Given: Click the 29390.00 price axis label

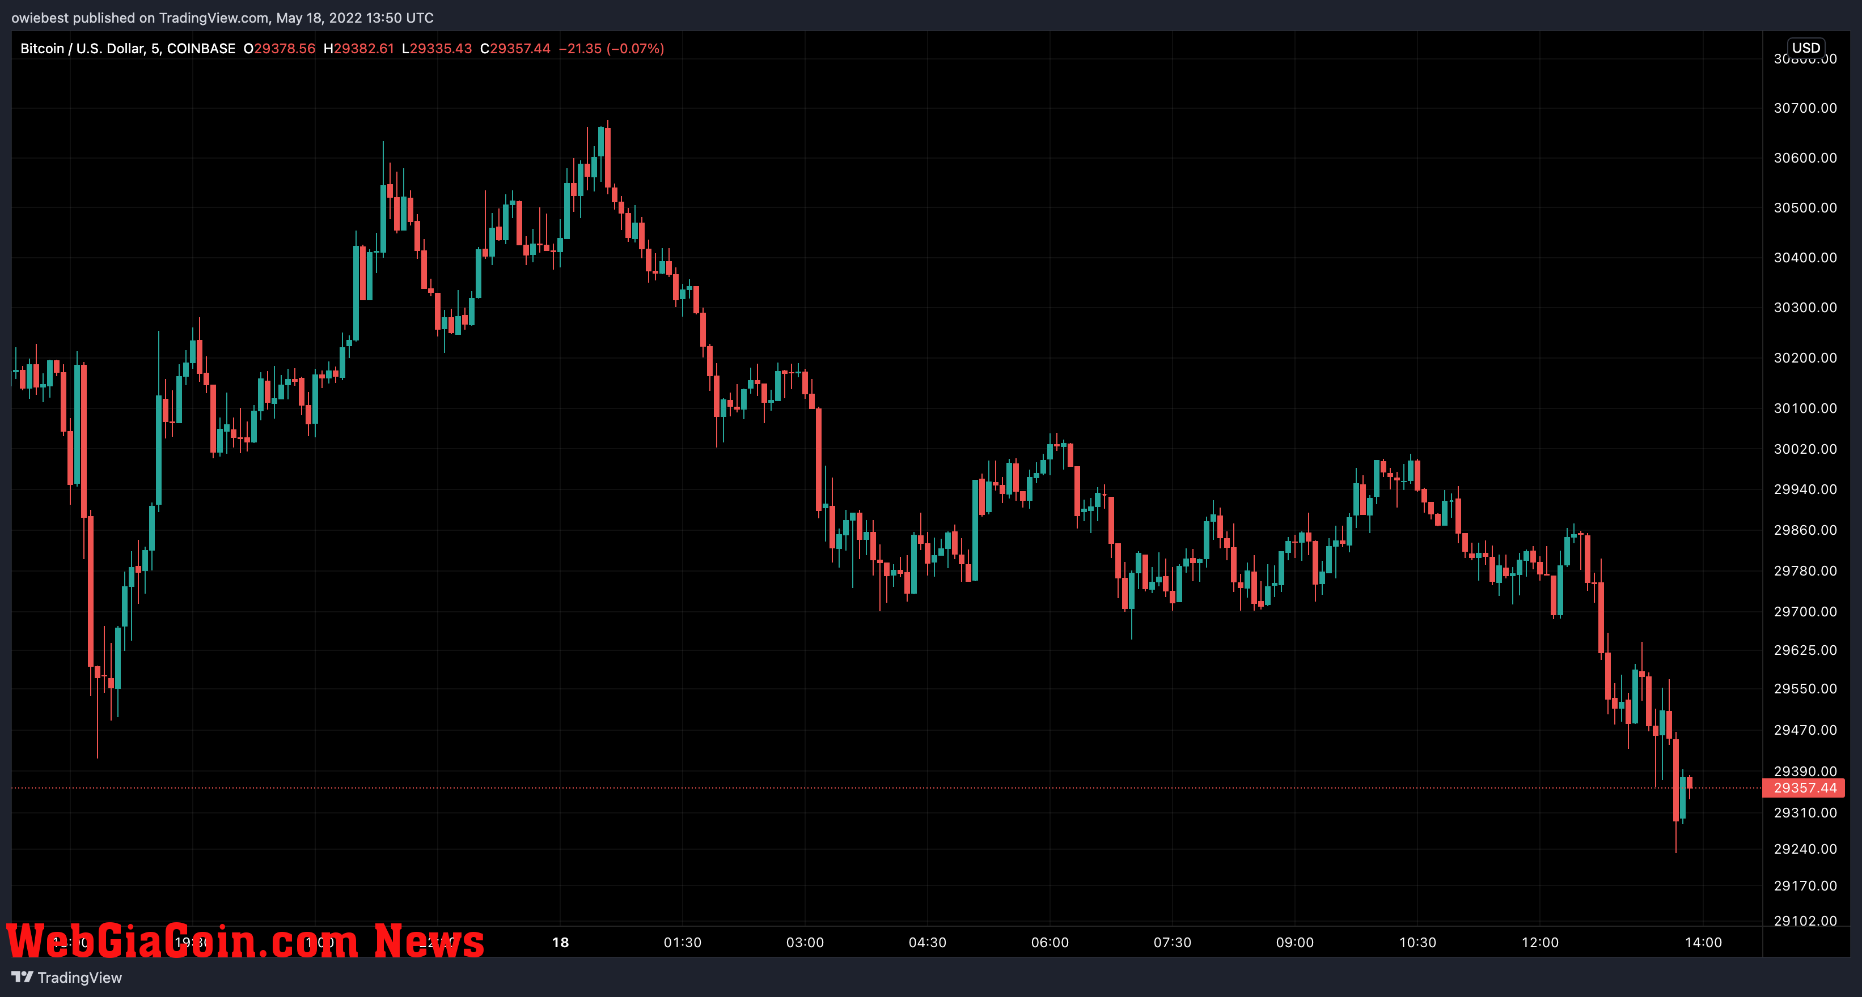Looking at the screenshot, I should [x=1805, y=771].
